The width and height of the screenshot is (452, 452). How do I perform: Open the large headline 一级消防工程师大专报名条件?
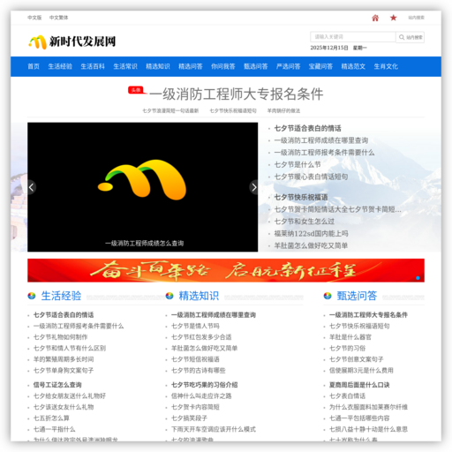pyautogui.click(x=237, y=94)
